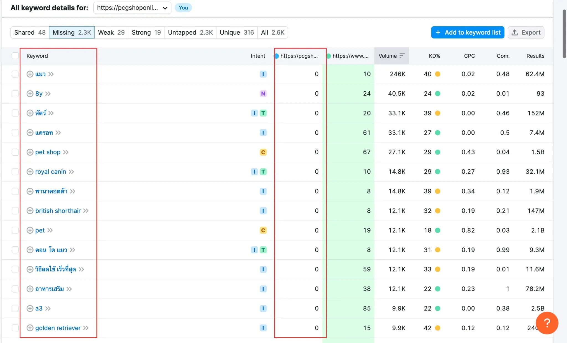Click the plus icon beside '8y' keyword
Screen dimensions: 567x343
pyautogui.click(x=30, y=94)
